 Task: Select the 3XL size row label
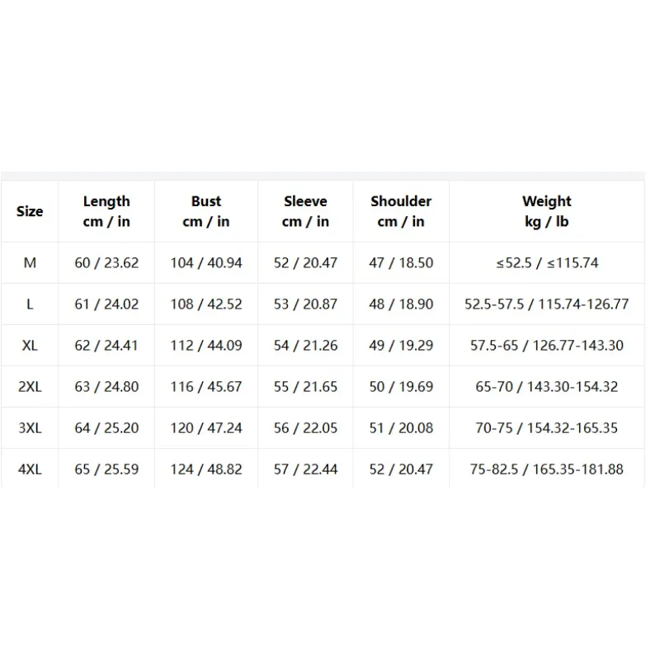click(30, 428)
